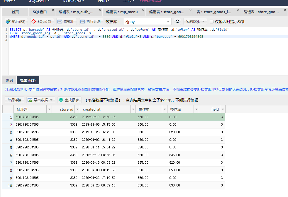Click the 执行计划 table icon
Image resolution: width=288 pixels, height=197 pixels.
[x=83, y=22]
